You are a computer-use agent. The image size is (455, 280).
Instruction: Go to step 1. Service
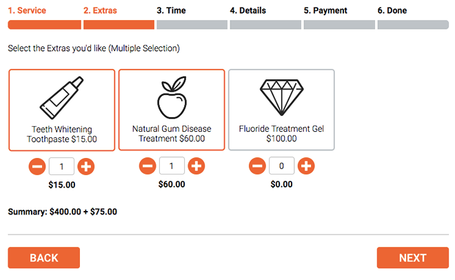pyautogui.click(x=27, y=10)
